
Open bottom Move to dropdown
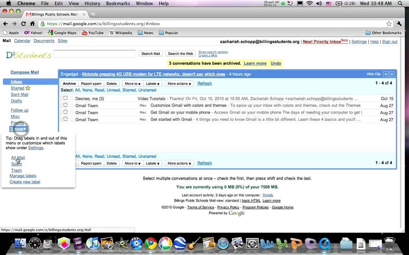132,163
